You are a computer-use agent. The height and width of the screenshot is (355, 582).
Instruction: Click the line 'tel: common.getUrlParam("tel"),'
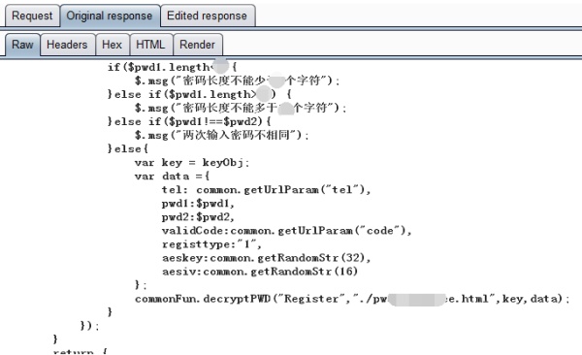266,190
